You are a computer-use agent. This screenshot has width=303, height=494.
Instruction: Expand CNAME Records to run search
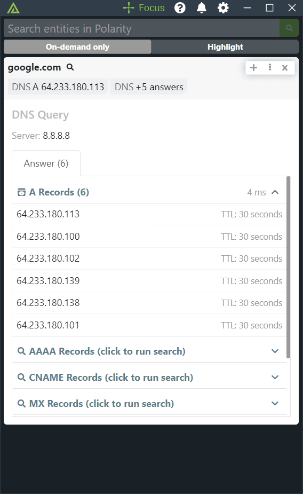tap(149, 377)
